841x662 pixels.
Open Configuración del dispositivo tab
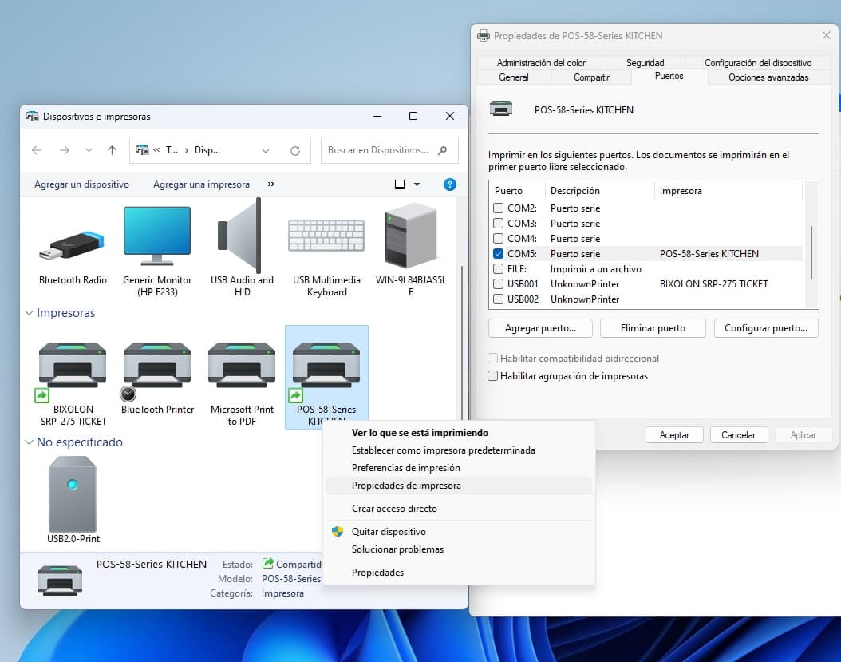coord(757,63)
